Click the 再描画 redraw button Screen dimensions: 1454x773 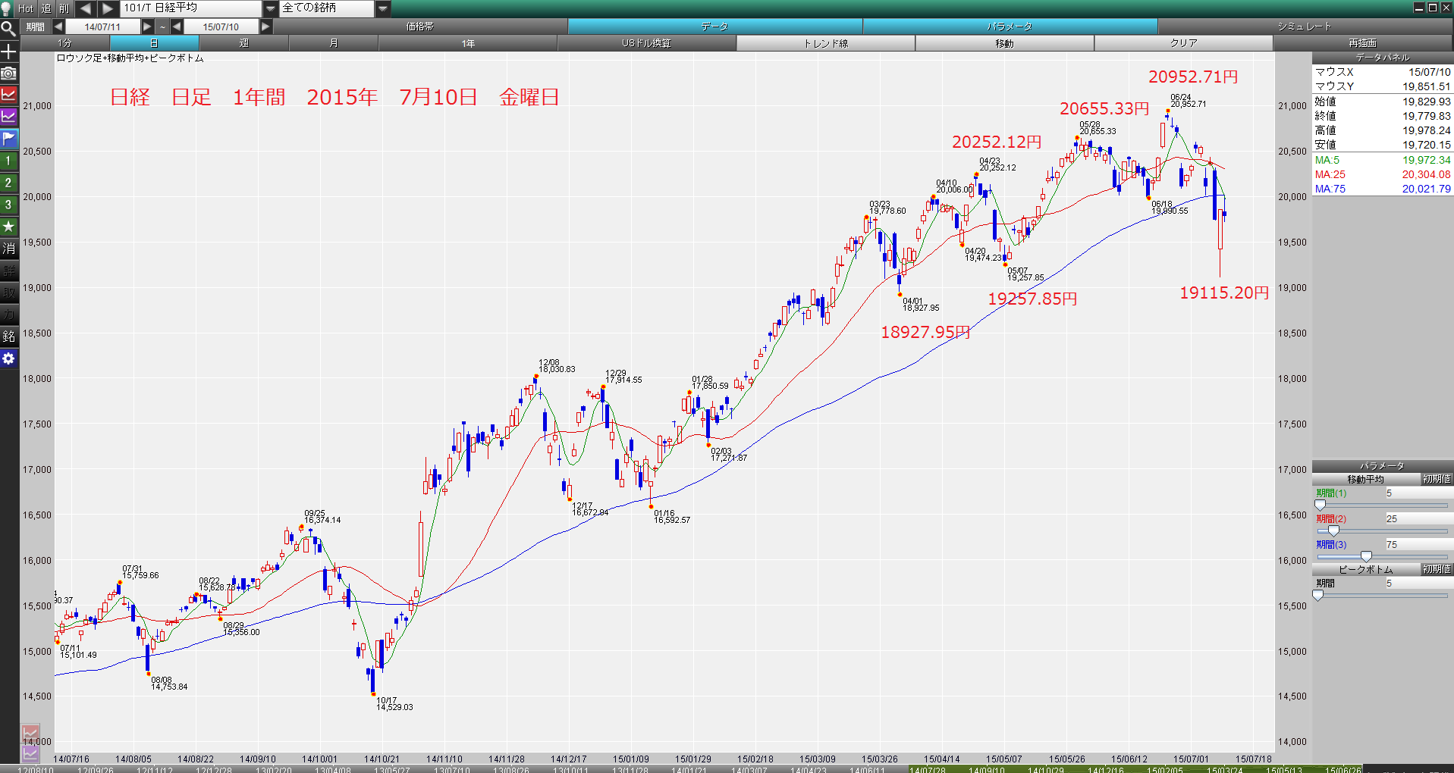[x=1363, y=43]
